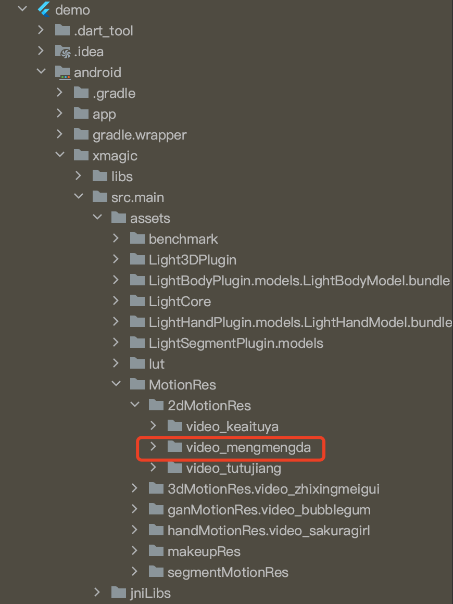Collapse the demo project root

(23, 8)
